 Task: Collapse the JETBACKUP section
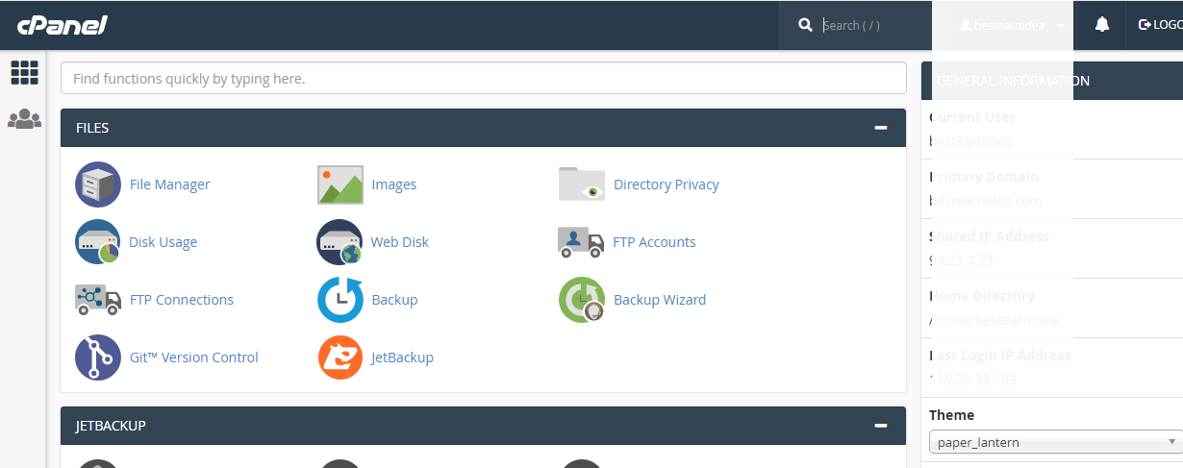880,426
